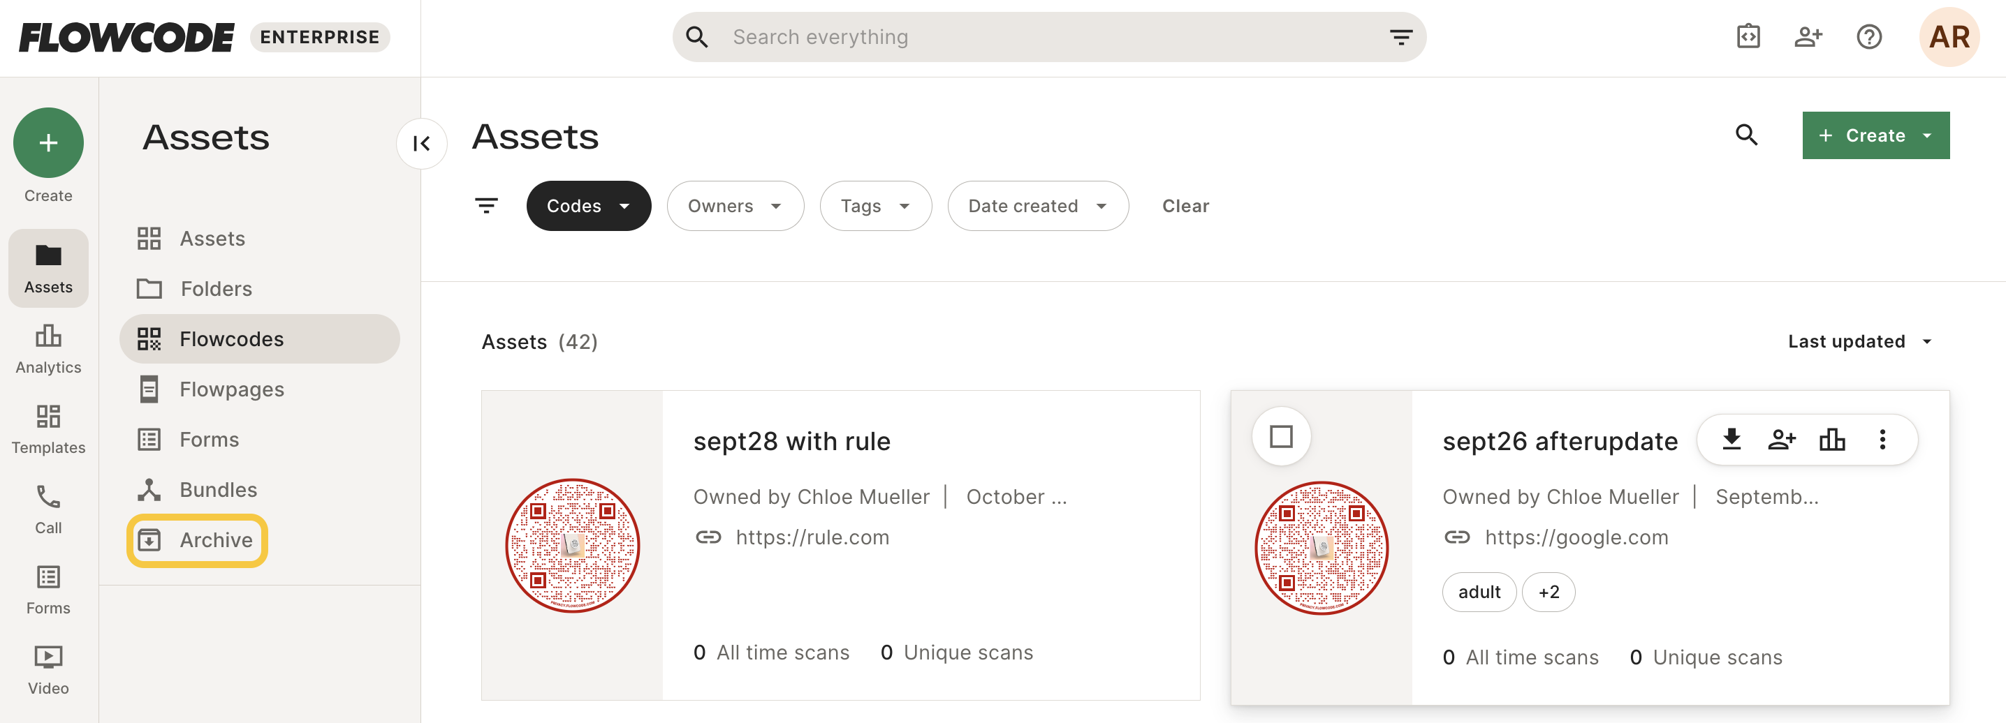Click the sept28 with rule QR thumbnail

572,546
